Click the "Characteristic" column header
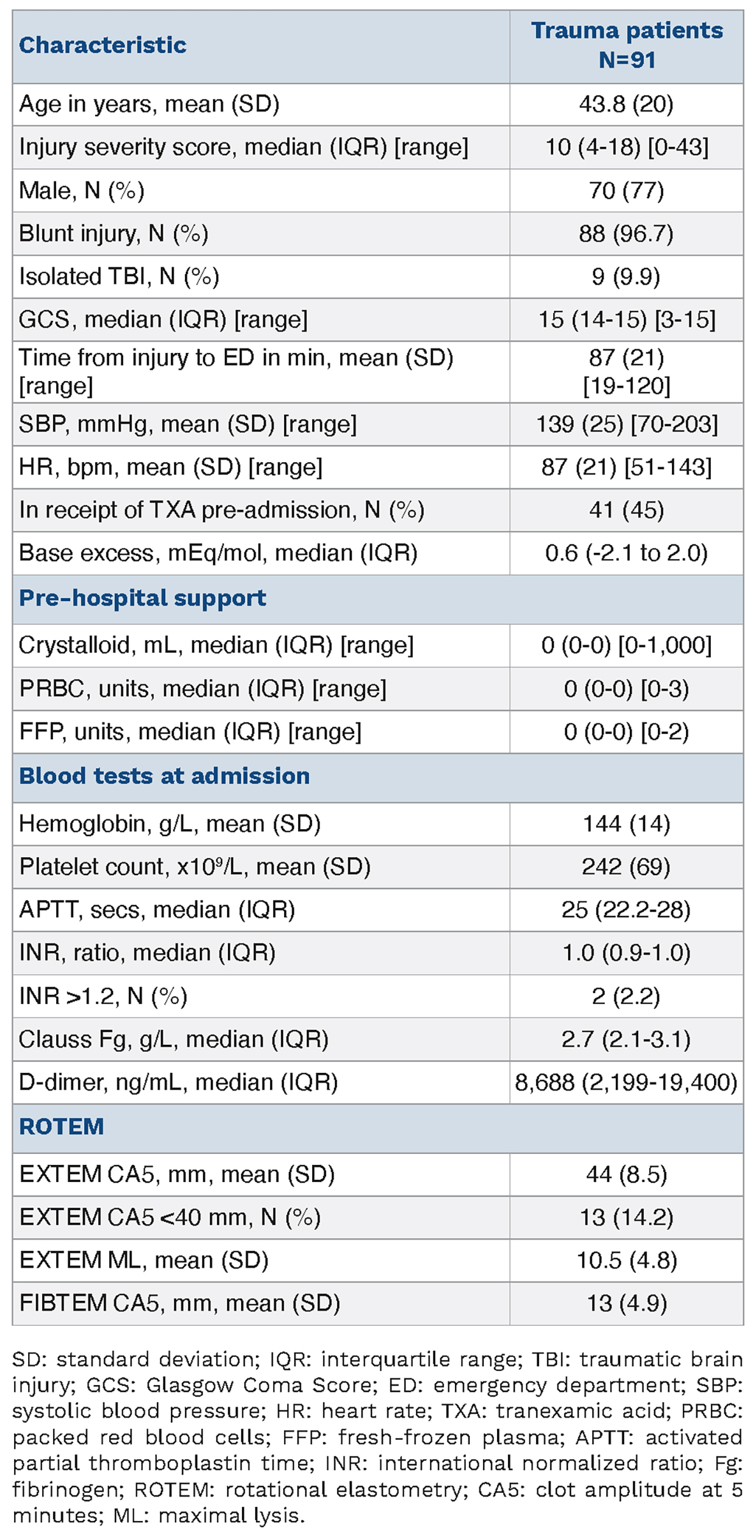 click(103, 45)
